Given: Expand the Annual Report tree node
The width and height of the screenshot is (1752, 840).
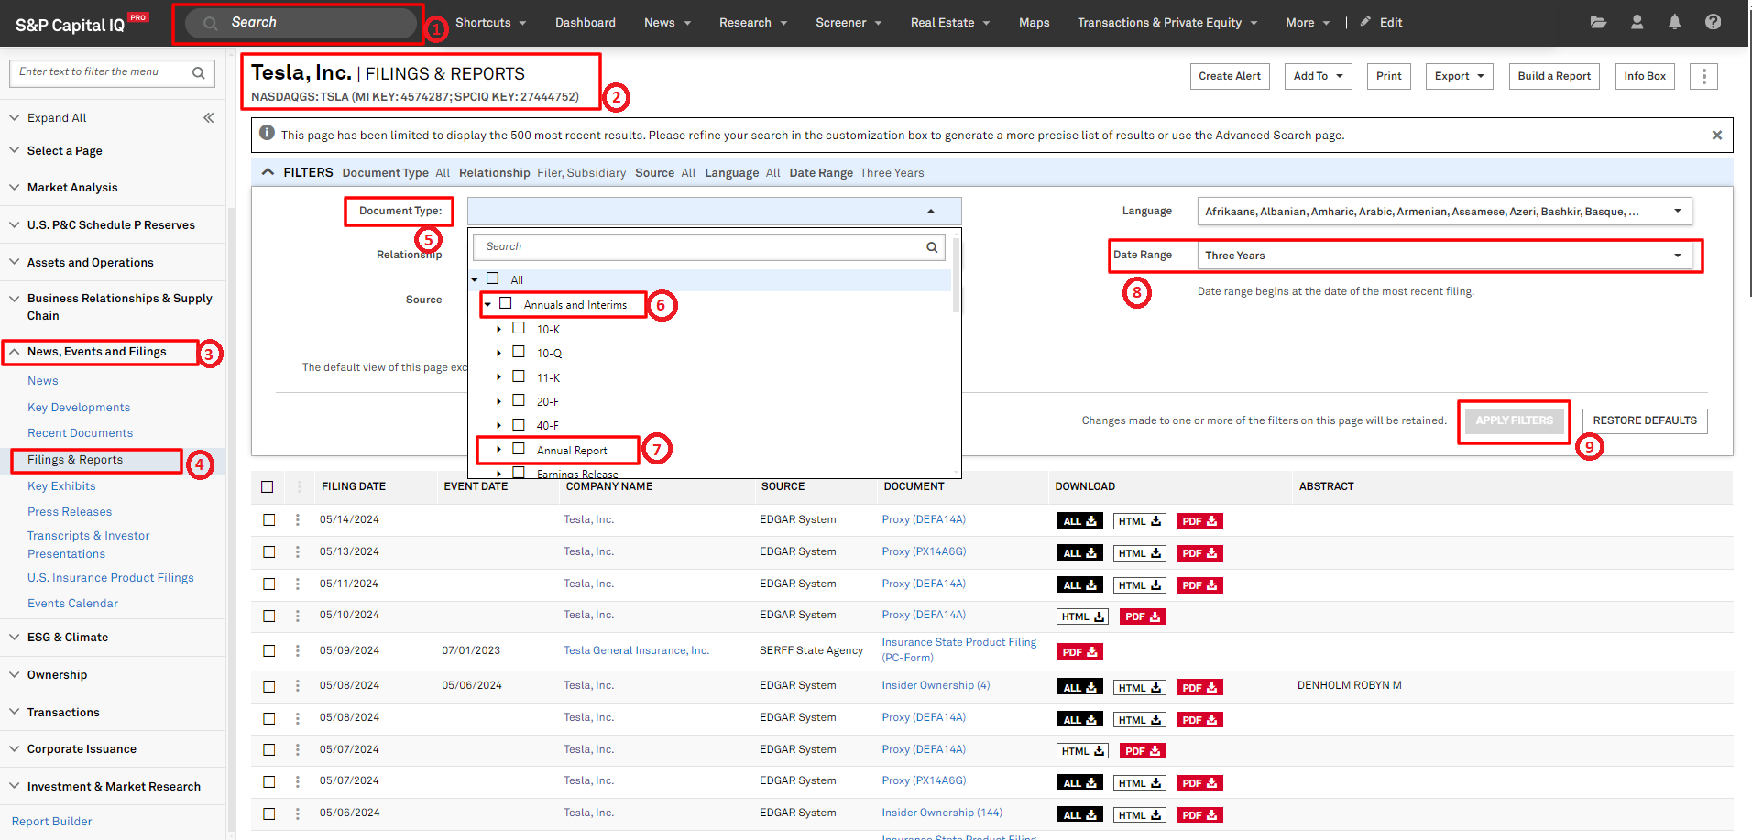Looking at the screenshot, I should pos(498,450).
